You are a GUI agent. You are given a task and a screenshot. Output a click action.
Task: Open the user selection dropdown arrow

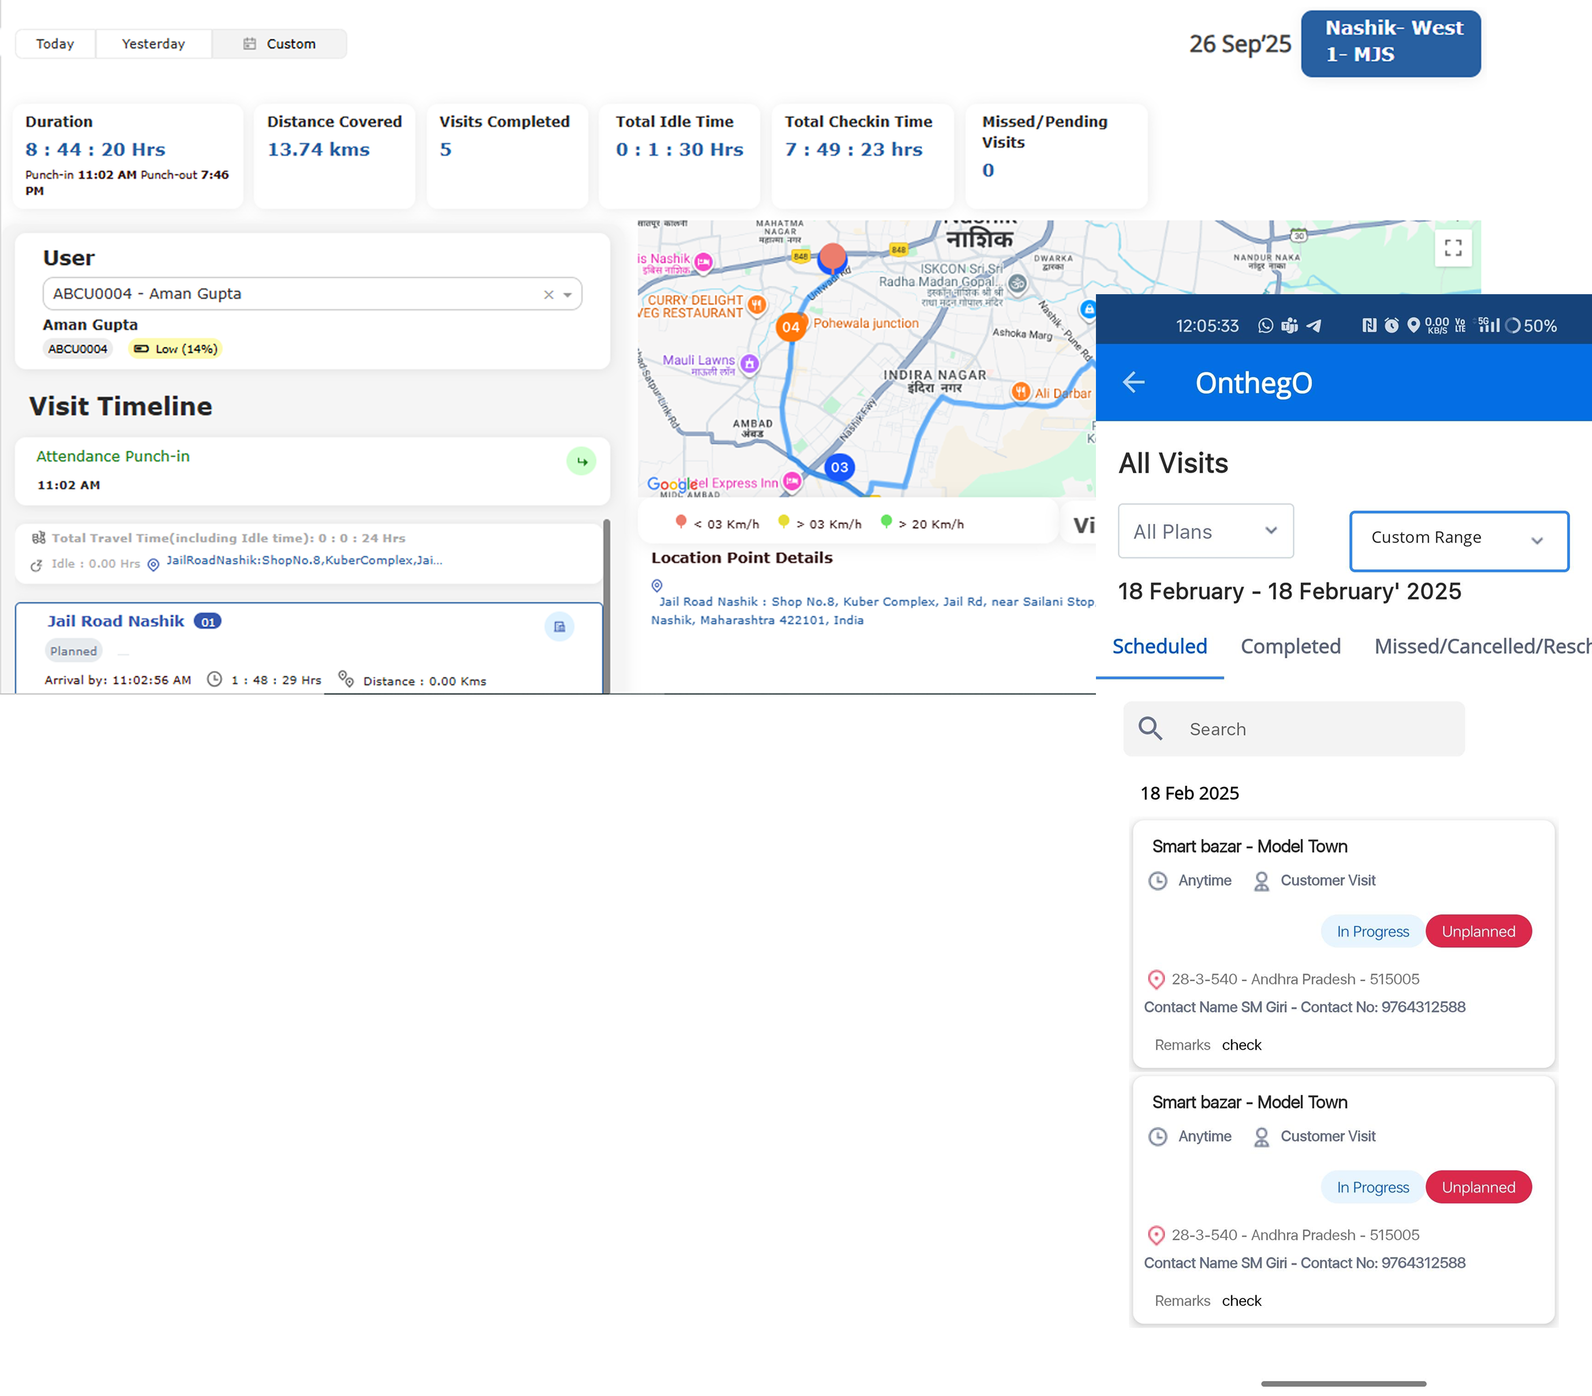(x=568, y=294)
